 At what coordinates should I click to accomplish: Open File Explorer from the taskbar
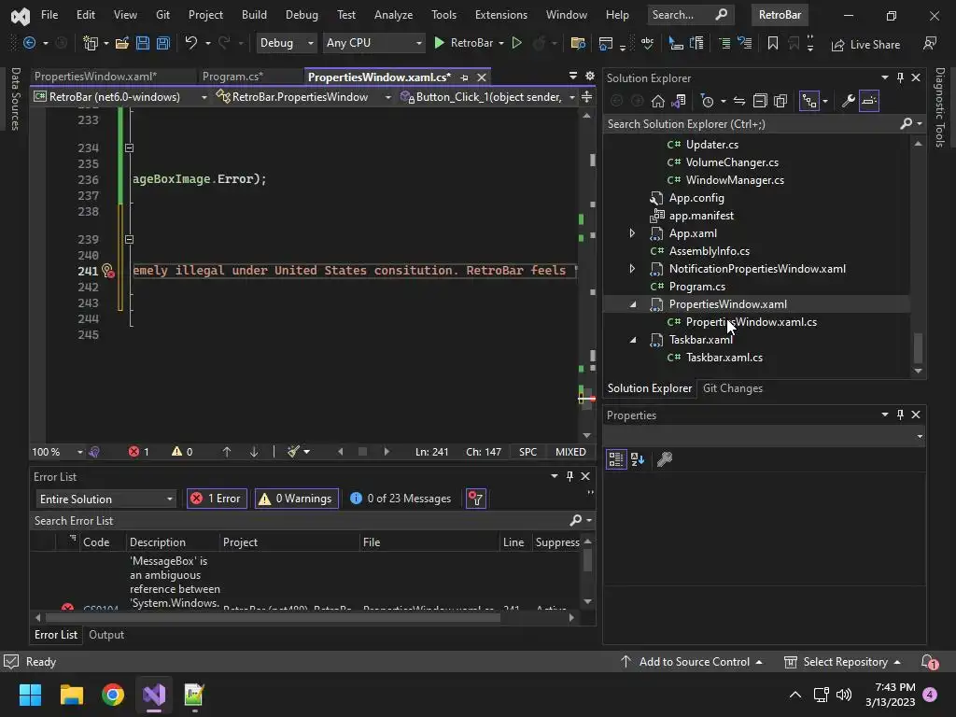[71, 695]
